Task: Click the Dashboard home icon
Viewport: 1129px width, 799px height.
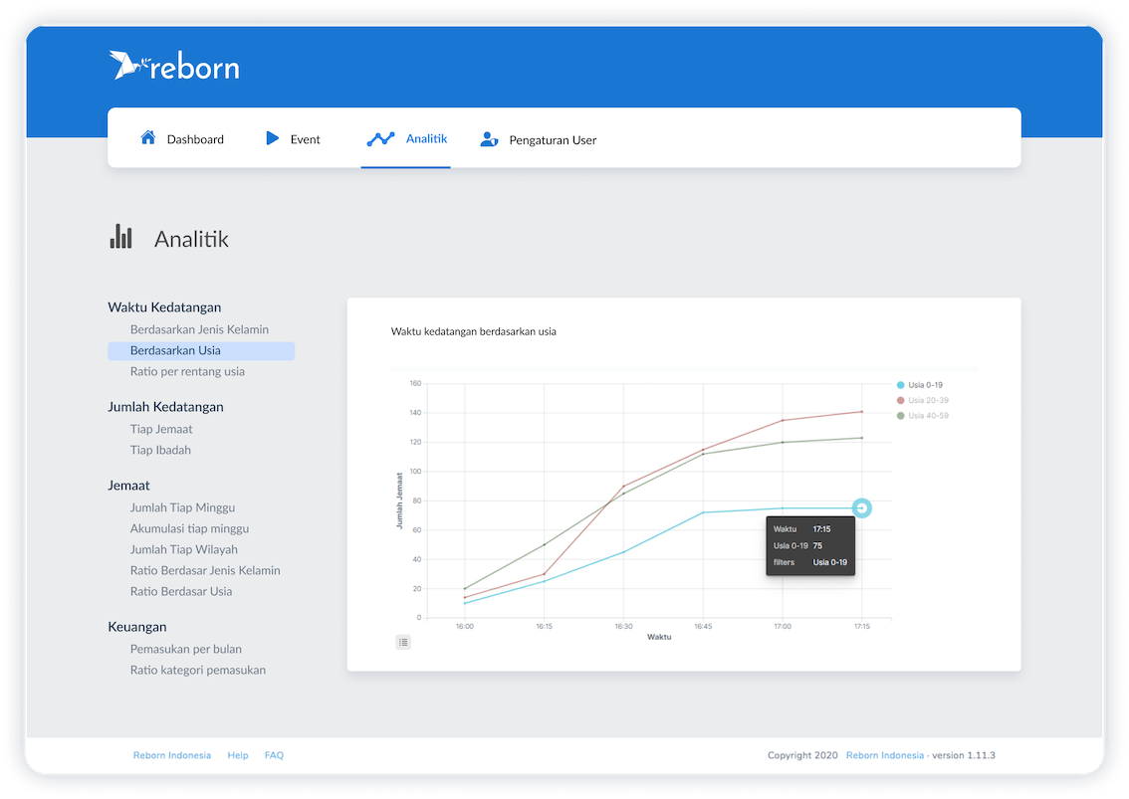Action: click(148, 138)
